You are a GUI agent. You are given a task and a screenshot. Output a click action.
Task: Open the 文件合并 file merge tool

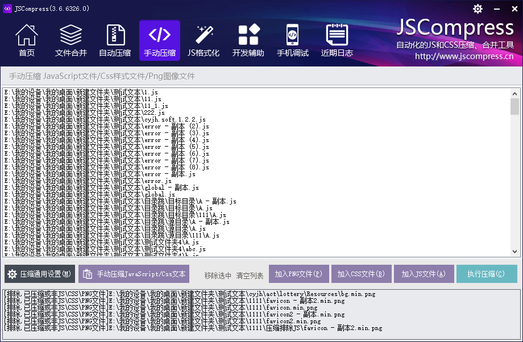(x=70, y=40)
